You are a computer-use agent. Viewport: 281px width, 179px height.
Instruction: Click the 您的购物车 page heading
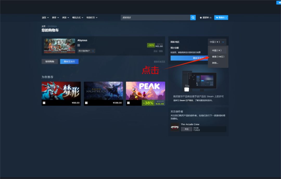click(x=50, y=30)
